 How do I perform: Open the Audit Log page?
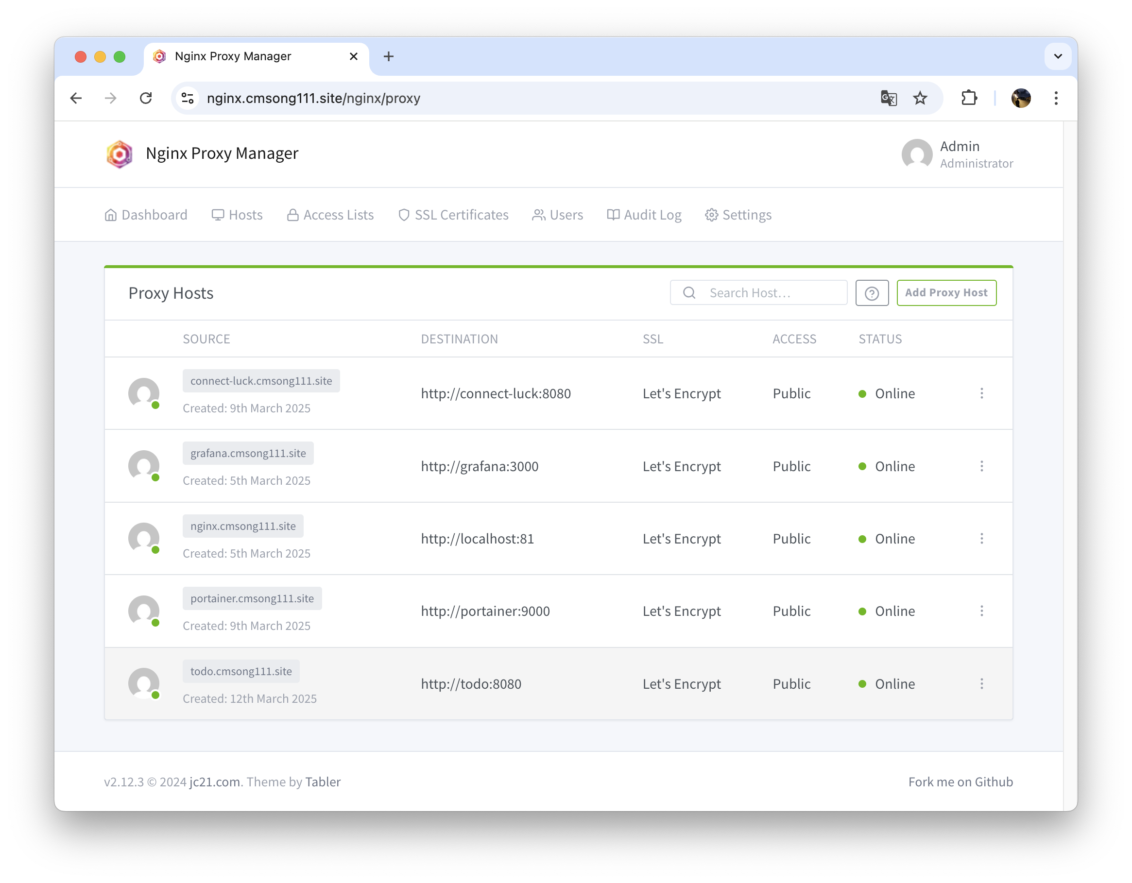point(644,215)
